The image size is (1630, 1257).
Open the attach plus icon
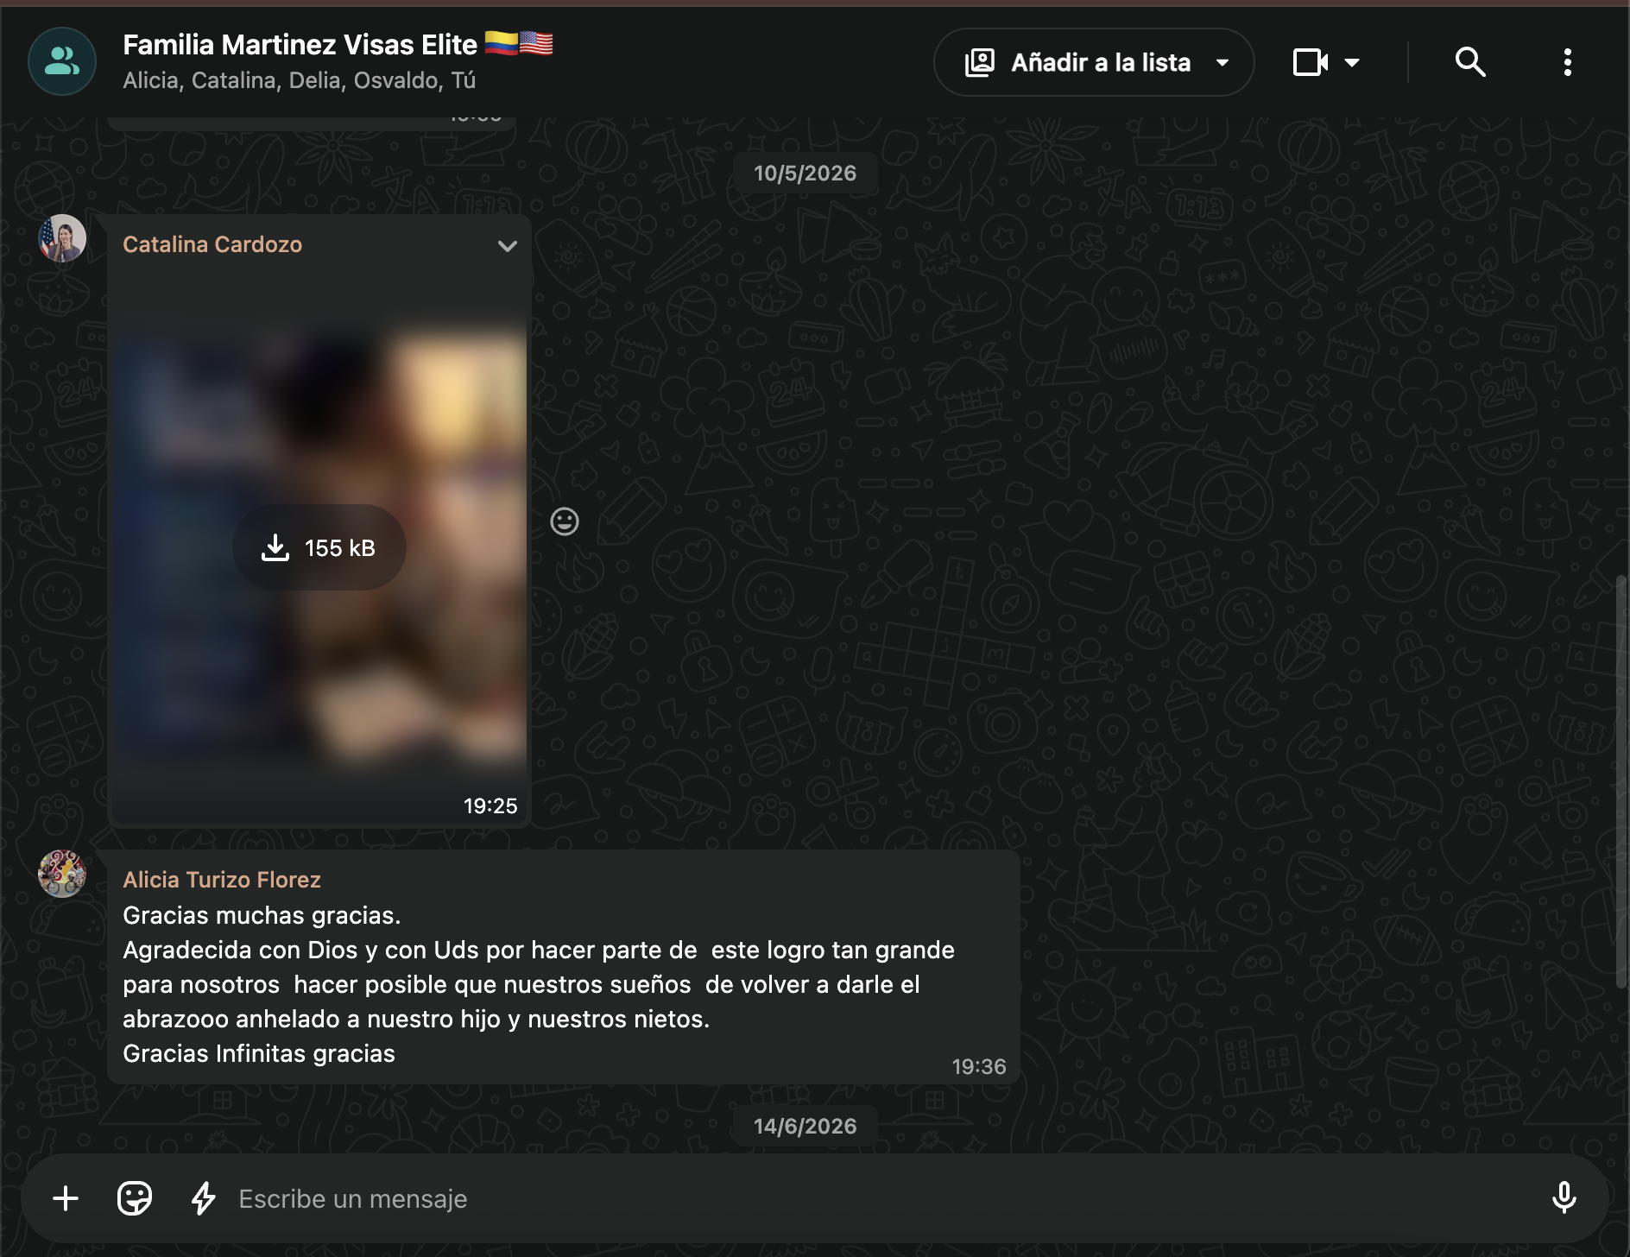click(x=66, y=1198)
